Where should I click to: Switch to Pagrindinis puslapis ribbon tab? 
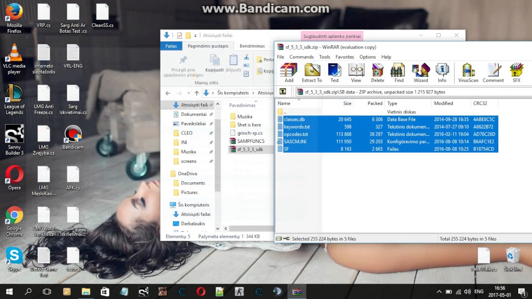[x=208, y=46]
